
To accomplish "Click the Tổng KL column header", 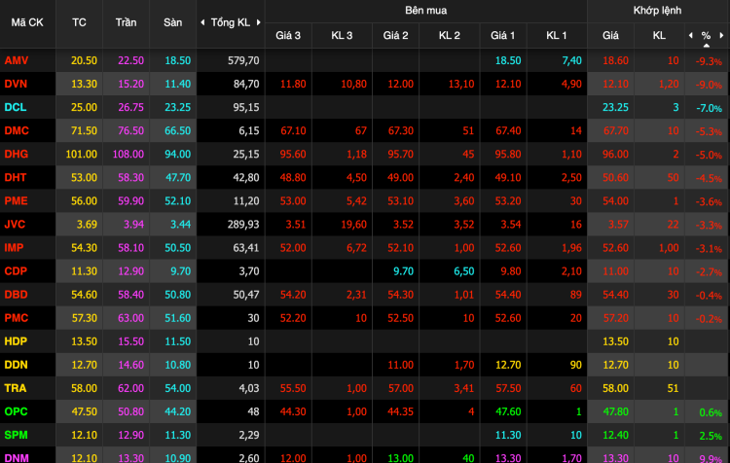I will tap(231, 22).
